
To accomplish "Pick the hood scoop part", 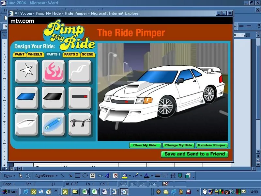I will pos(26,124).
